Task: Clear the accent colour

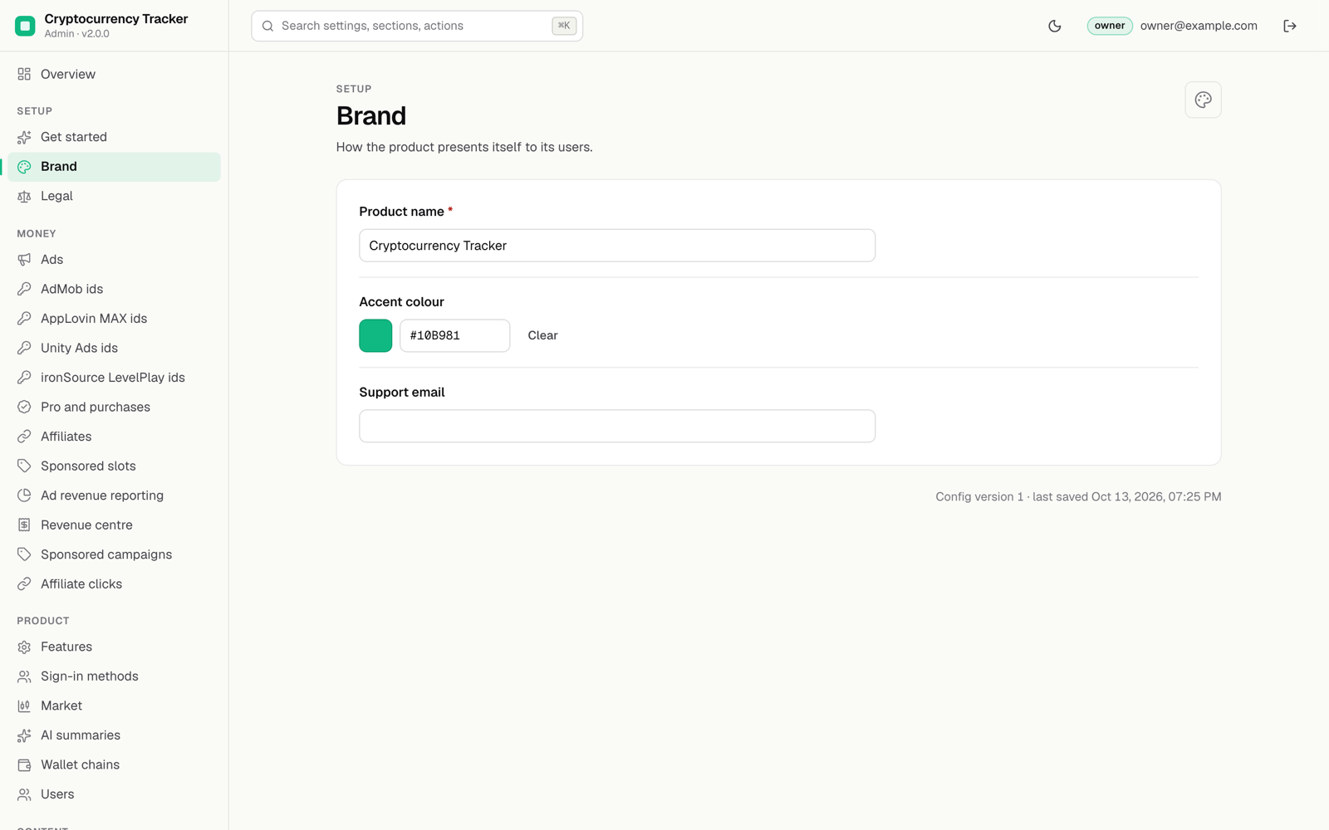Action: click(x=542, y=335)
